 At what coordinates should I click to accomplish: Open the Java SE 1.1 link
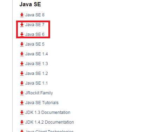pyautogui.click(x=36, y=83)
